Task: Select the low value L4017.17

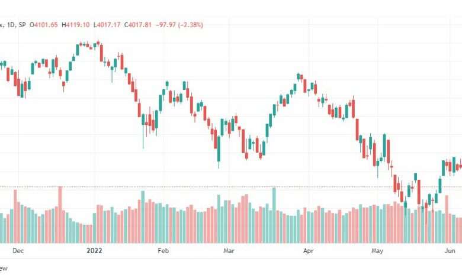Action: tap(107, 25)
